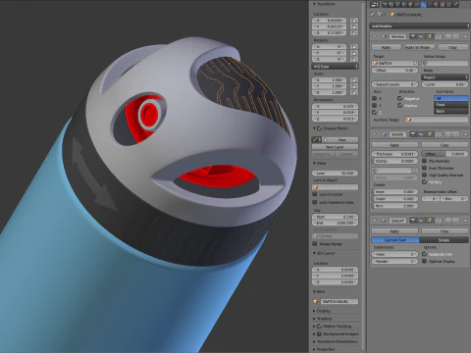Screen dimensions: 471x353
Task: Enable Even Thickness in Solidify
Action: coord(425,168)
